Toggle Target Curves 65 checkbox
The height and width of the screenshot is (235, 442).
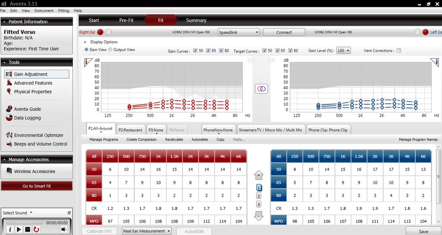coord(278,51)
